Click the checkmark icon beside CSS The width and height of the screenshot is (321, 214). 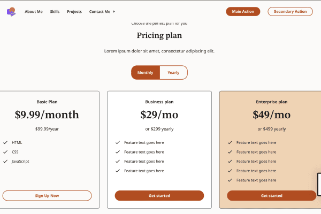point(5,152)
